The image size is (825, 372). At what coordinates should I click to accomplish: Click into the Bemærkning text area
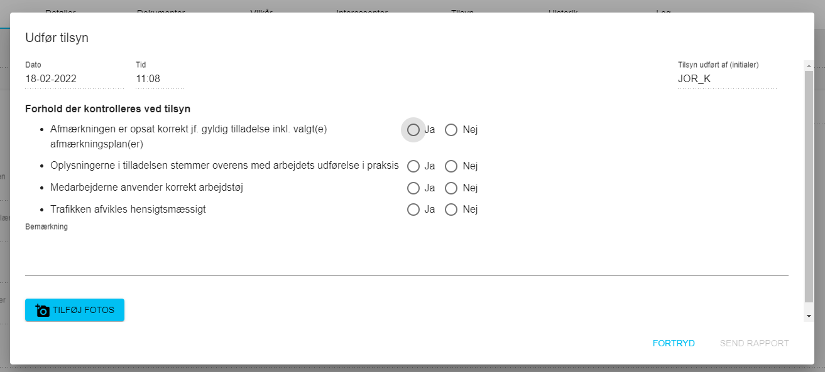pyautogui.click(x=406, y=254)
